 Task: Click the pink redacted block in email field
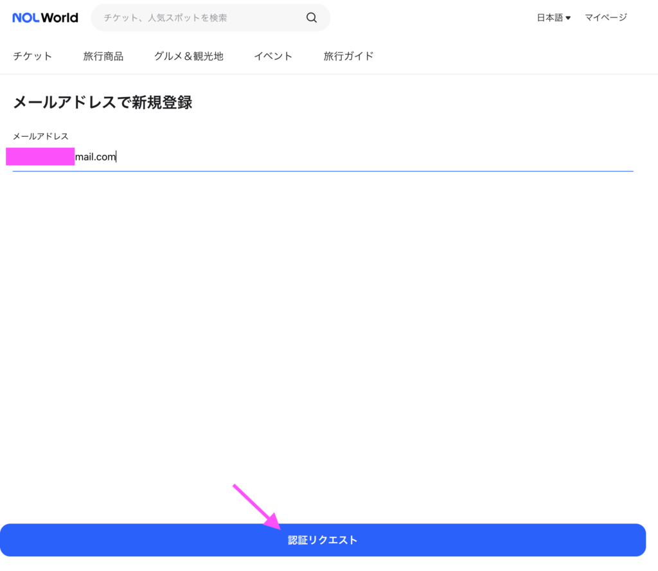pos(40,157)
